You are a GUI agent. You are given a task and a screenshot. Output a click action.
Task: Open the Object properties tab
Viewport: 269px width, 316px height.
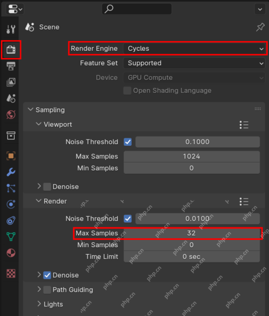click(11, 156)
